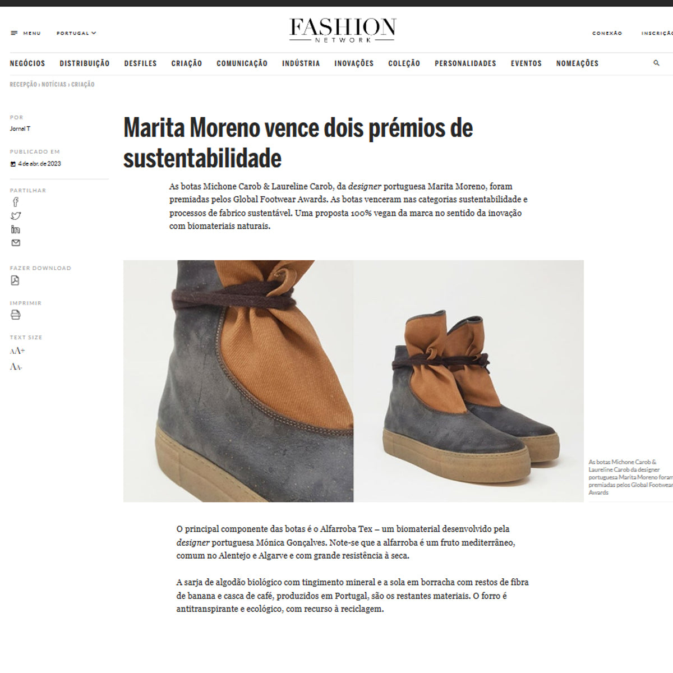Go to the Desfiles category
Image resolution: width=673 pixels, height=673 pixels.
(140, 63)
